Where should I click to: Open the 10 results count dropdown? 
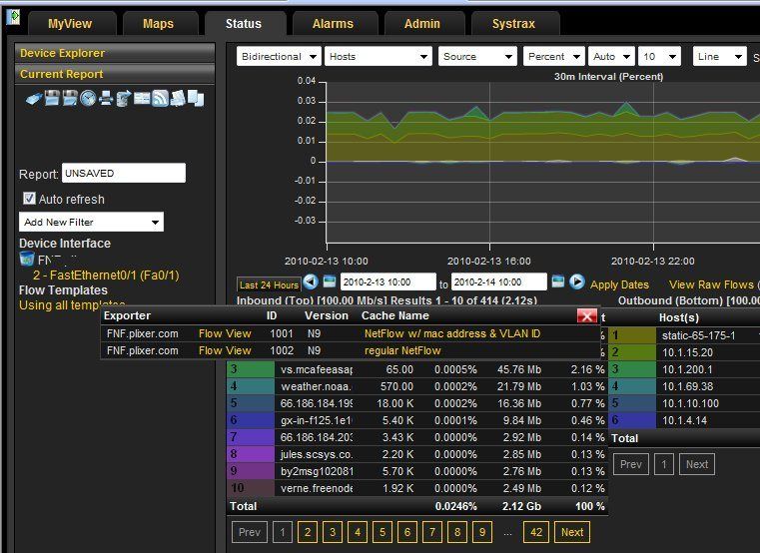(x=660, y=57)
